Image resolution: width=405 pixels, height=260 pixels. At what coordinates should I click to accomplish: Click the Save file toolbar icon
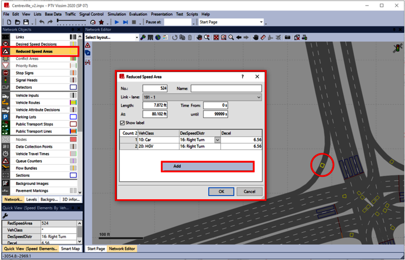[26, 22]
